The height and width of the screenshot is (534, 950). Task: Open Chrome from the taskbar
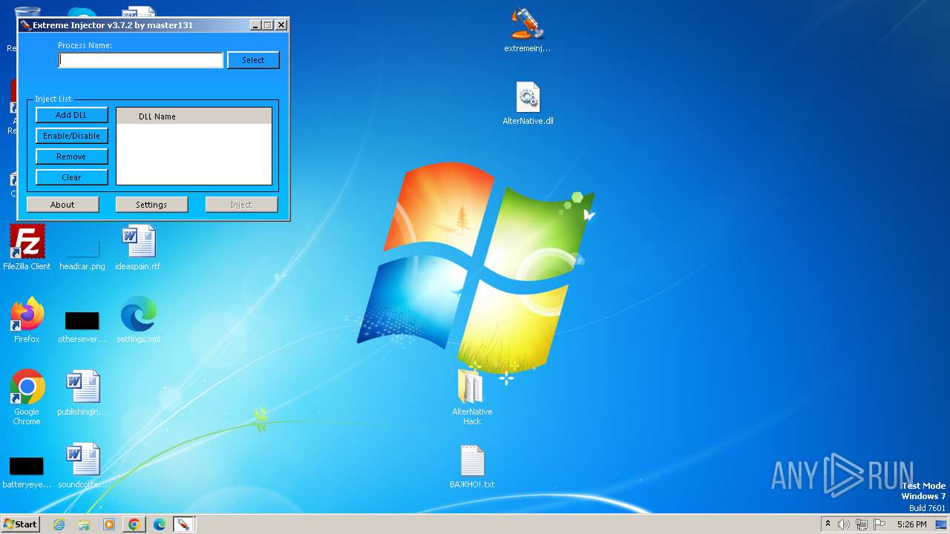click(x=134, y=524)
